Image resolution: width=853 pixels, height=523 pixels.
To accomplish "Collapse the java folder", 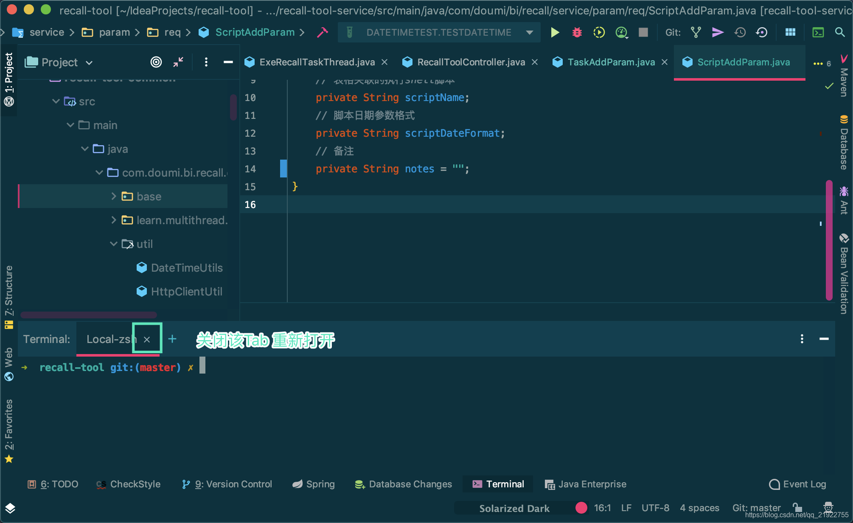I will pos(85,149).
